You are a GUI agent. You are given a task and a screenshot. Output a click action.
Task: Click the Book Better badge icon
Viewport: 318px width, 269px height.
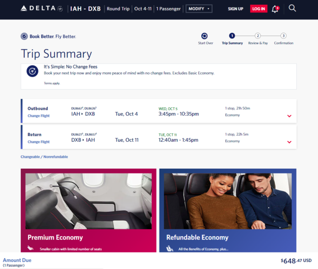[x=24, y=36]
